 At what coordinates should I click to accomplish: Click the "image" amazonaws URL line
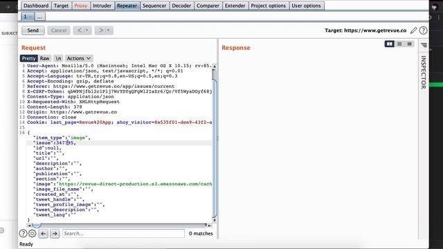click(123, 184)
